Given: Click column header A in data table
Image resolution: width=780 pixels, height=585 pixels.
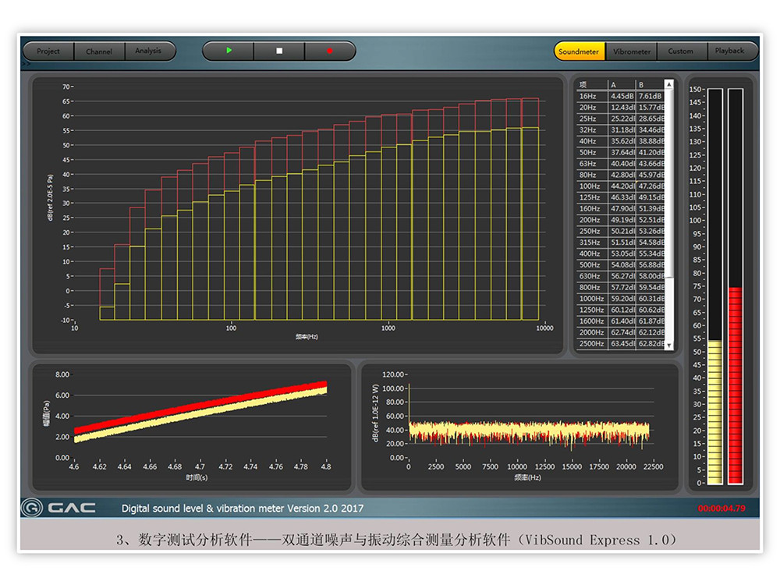Looking at the screenshot, I should click(622, 84).
